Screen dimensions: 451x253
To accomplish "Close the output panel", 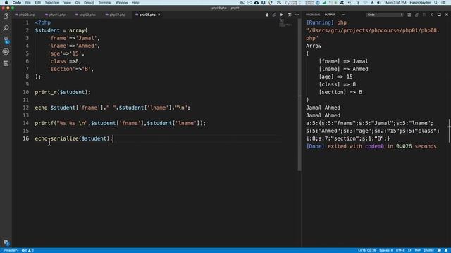I will (446, 15).
